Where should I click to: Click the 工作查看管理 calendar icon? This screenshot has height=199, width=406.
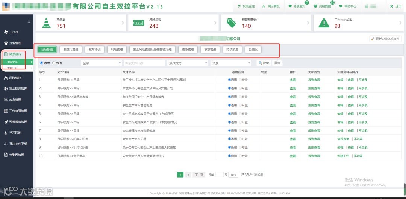click(6, 111)
